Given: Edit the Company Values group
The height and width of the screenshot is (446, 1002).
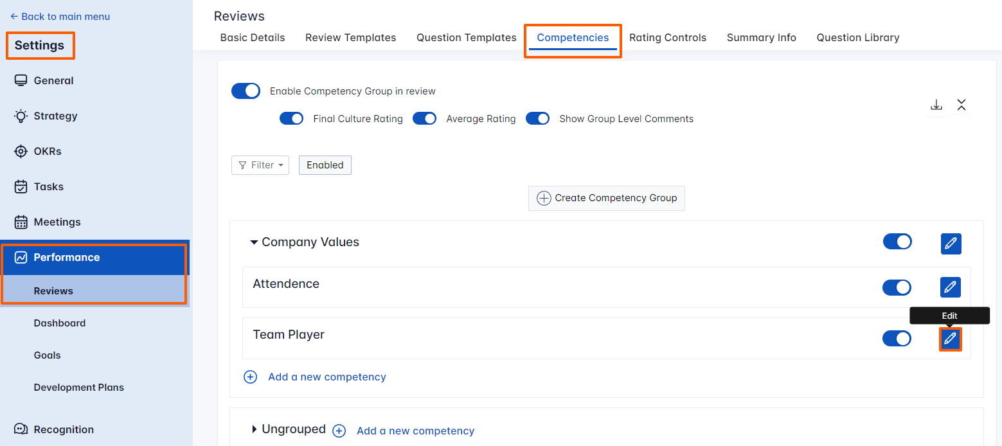Looking at the screenshot, I should (x=951, y=244).
